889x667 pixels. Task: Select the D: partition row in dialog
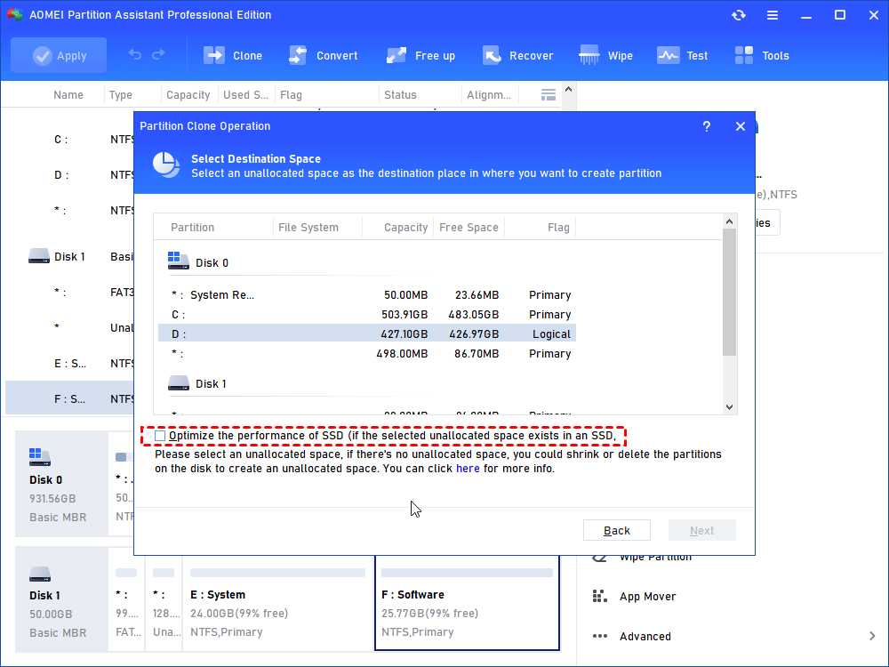[367, 334]
